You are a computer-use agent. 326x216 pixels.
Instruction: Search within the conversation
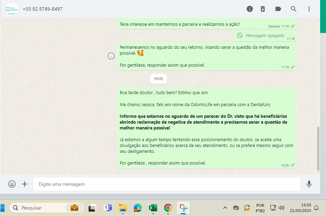coord(293,9)
